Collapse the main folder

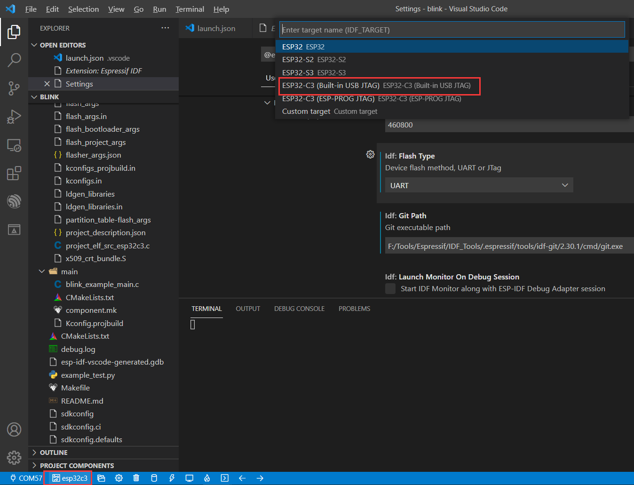[x=42, y=271]
